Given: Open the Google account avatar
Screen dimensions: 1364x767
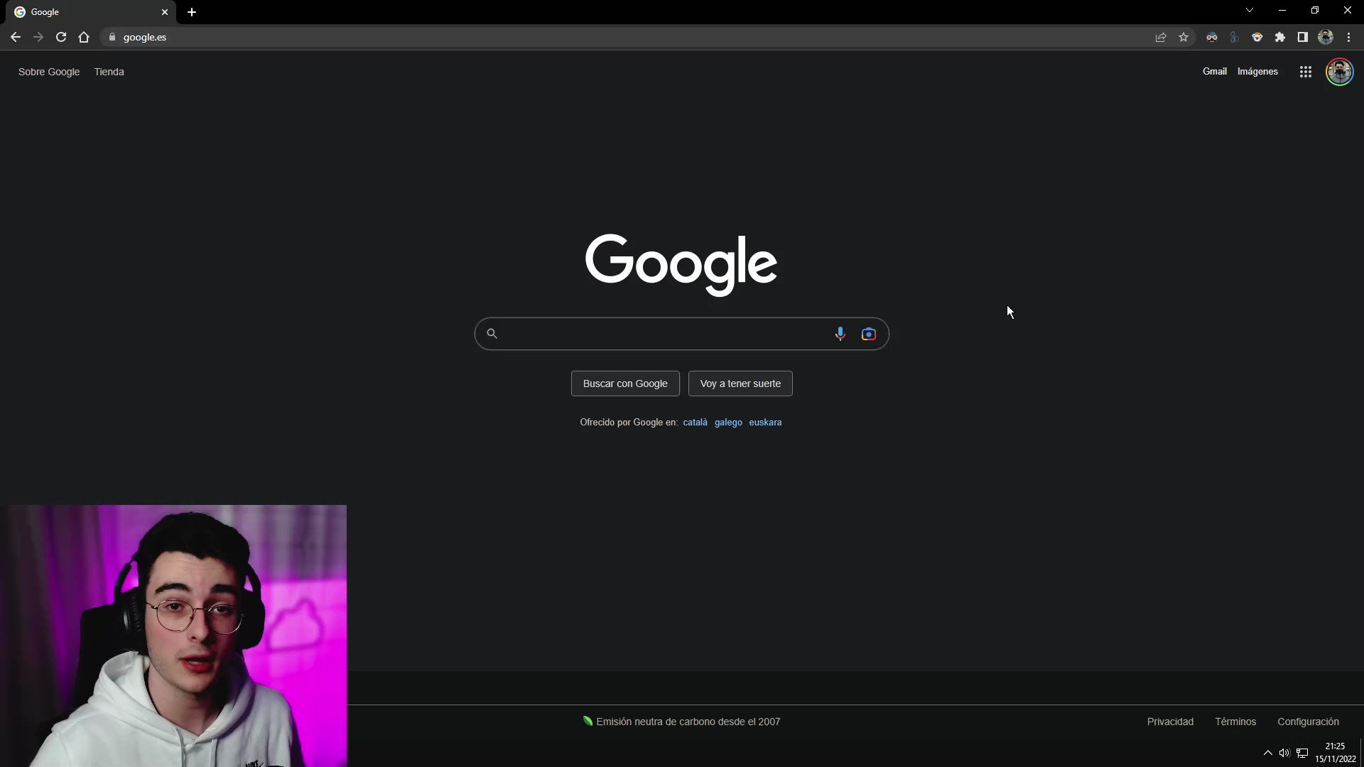Looking at the screenshot, I should [1340, 72].
